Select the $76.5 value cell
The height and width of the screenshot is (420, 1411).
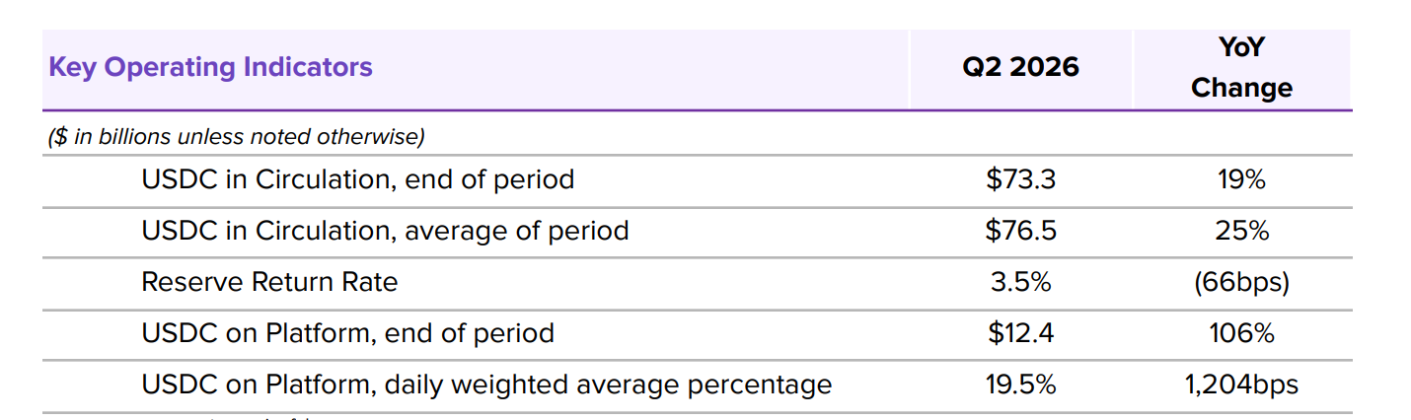tap(1020, 232)
